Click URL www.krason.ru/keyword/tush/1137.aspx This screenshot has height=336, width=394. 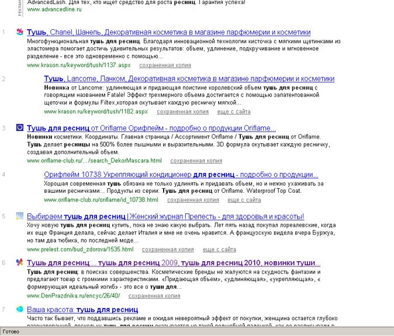pos(79,65)
